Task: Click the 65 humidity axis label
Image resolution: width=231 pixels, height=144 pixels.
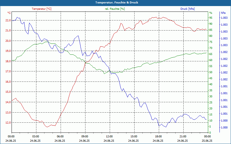Action: click(211, 54)
